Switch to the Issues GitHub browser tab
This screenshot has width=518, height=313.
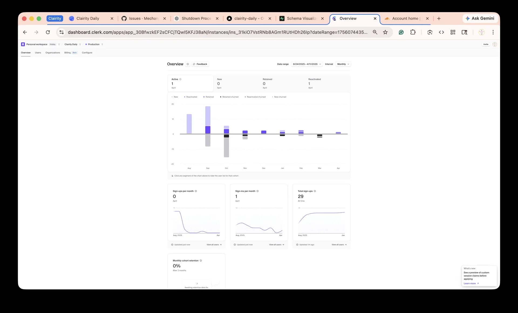tap(144, 18)
